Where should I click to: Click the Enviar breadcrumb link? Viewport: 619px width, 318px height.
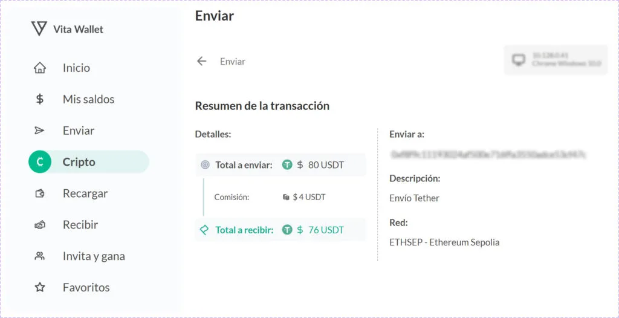click(x=233, y=62)
